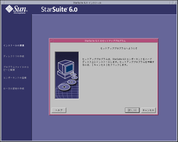Click the ヘルプ (Help) button
Screen dimensions: 178x142
tap(59, 110)
